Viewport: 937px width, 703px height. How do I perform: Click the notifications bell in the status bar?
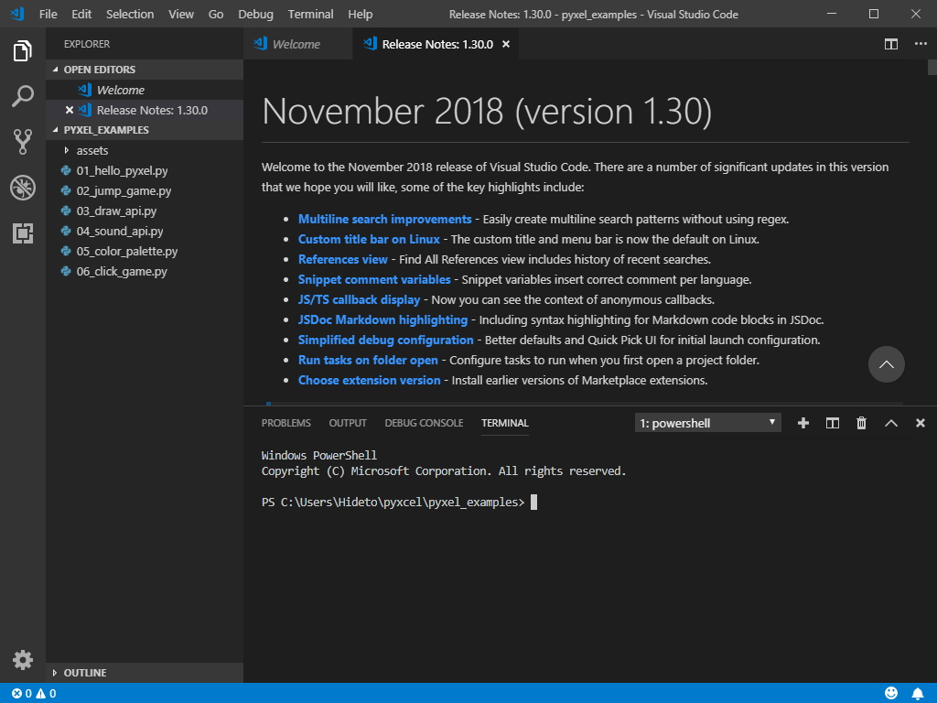click(x=920, y=693)
